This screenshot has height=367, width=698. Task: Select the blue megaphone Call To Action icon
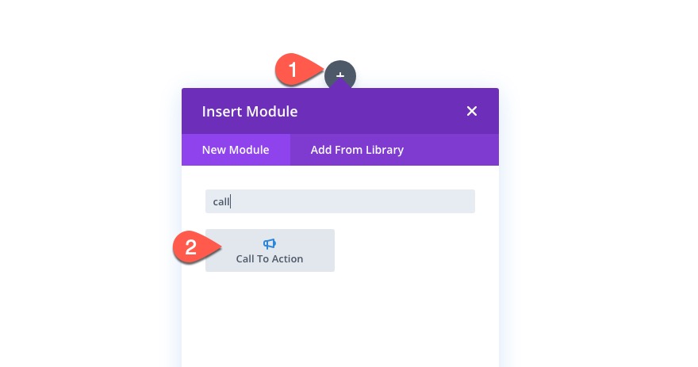click(270, 244)
